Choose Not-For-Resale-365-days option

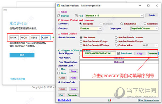(81, 45)
